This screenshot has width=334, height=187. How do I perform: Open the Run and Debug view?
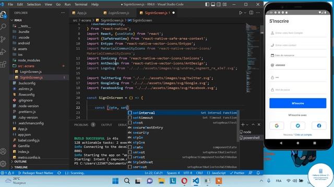[x=3, y=51]
